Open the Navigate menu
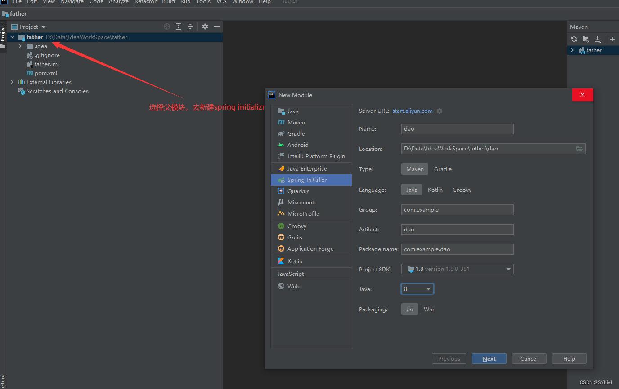619x389 pixels. [x=72, y=2]
